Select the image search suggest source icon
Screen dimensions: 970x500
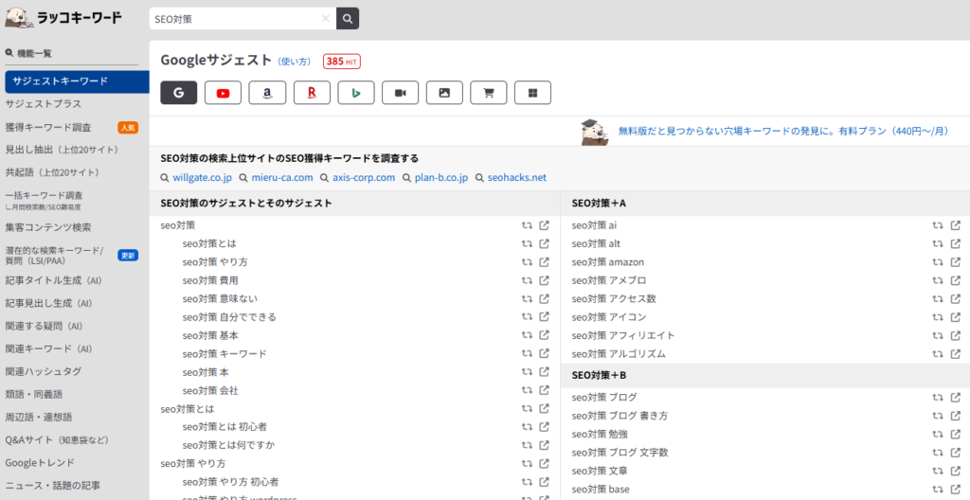tap(444, 93)
